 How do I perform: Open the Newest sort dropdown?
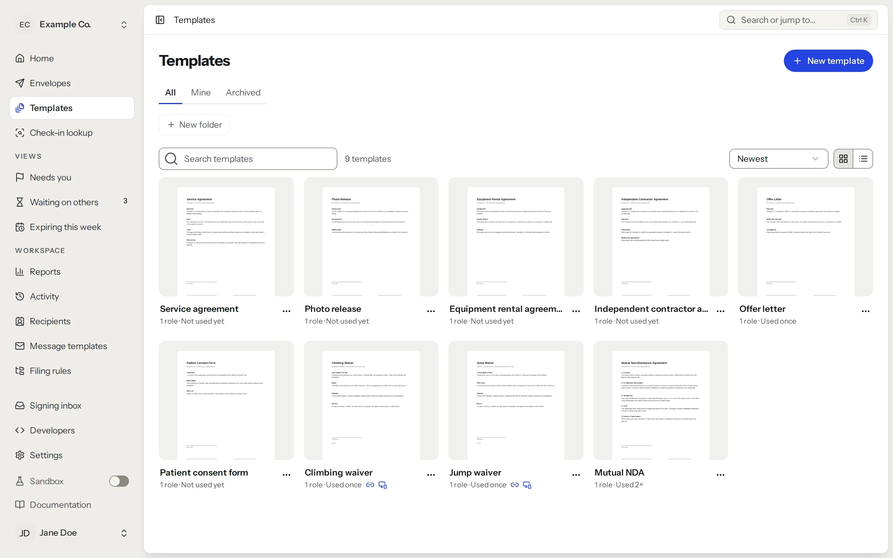click(x=779, y=159)
